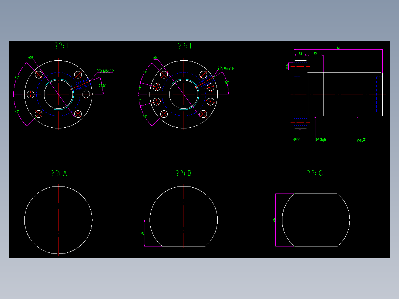This screenshot has height=299, width=399.
Task: Select the 6.6 hole dimension on the flange
Action: pos(287,66)
